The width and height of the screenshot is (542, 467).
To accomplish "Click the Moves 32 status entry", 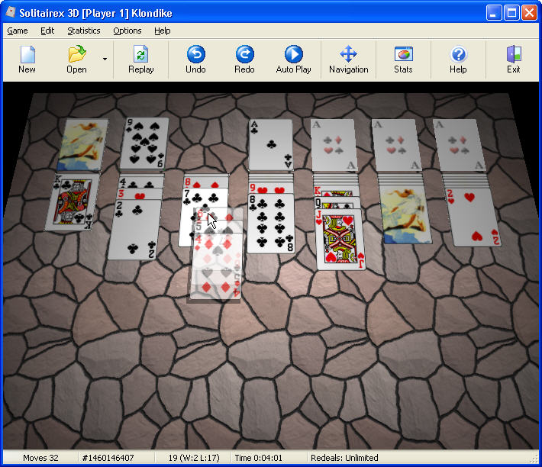I will pyautogui.click(x=40, y=458).
